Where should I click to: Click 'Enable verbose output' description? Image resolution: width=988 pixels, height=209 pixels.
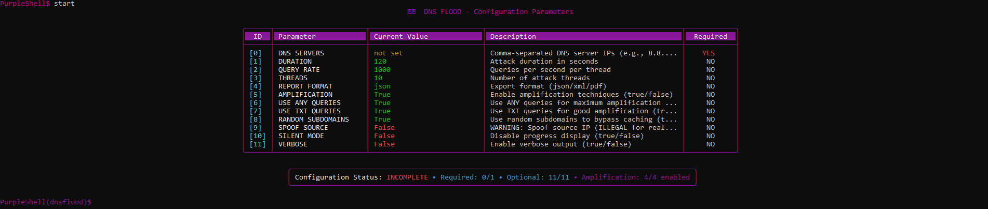coord(561,144)
